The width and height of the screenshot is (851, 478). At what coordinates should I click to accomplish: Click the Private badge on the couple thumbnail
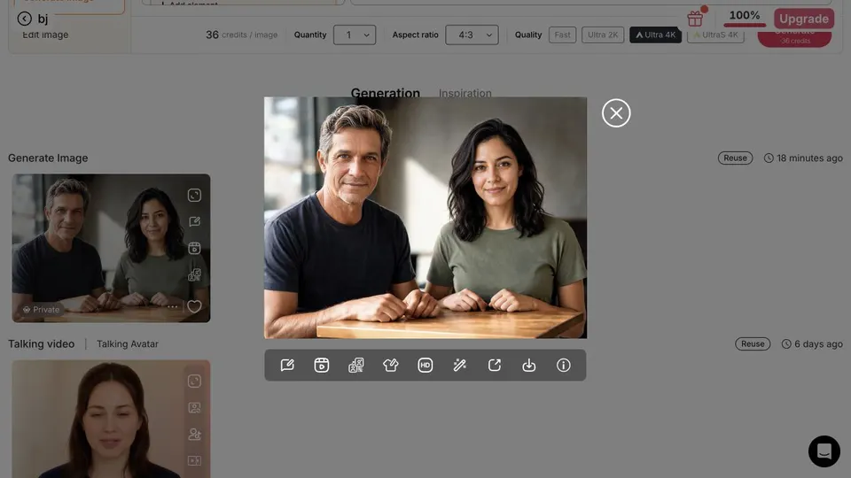(x=42, y=310)
